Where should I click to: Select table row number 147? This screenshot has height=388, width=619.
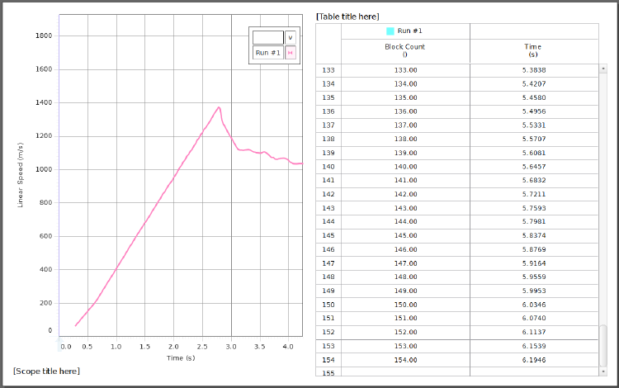click(328, 263)
